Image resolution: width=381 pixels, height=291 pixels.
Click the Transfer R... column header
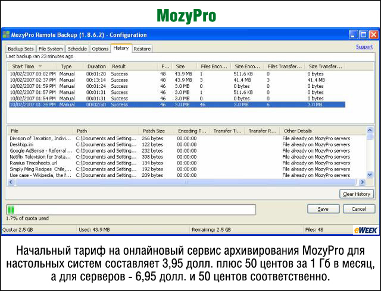pyautogui.click(x=263, y=131)
